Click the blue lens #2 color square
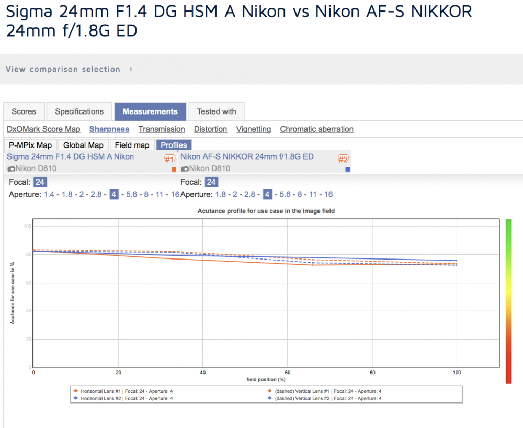Screen dimensions: 523x428 (x=348, y=170)
